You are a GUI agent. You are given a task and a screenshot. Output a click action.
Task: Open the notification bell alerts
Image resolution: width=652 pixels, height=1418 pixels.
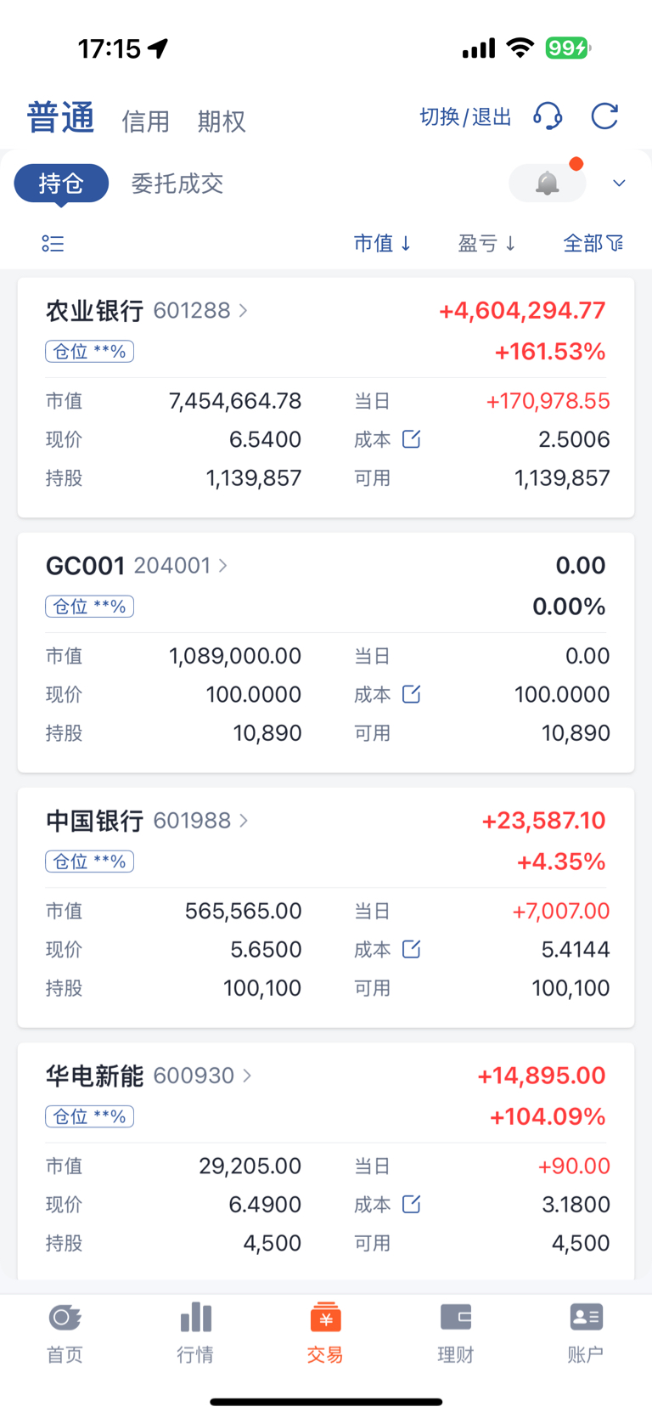click(548, 183)
